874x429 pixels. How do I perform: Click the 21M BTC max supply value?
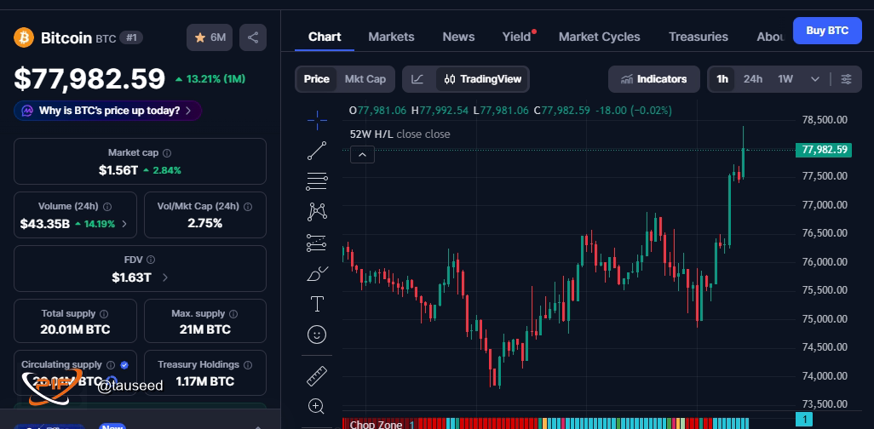pos(205,329)
